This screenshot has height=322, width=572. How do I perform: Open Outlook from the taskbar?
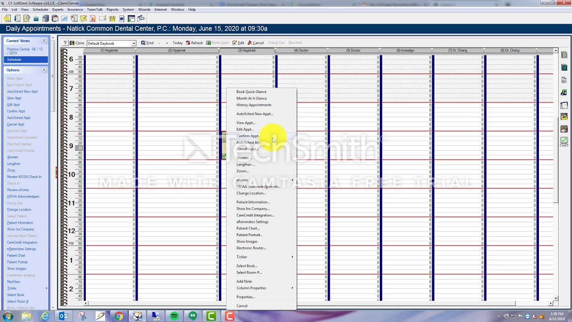(x=63, y=316)
